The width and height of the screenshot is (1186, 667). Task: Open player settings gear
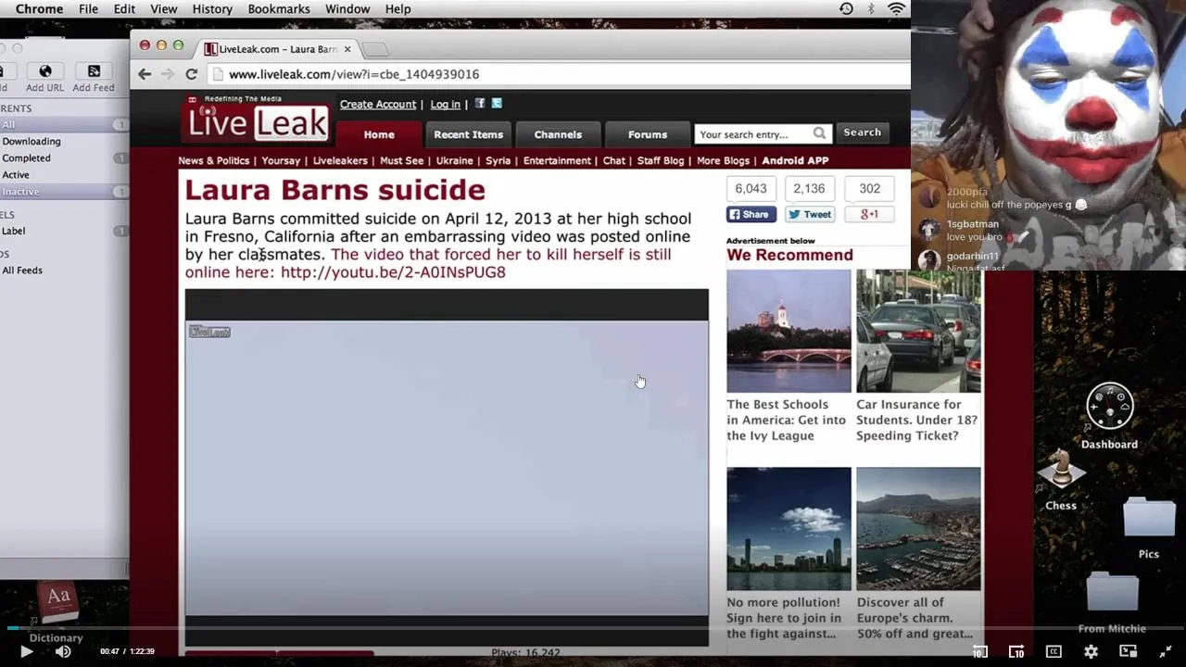click(x=1091, y=651)
